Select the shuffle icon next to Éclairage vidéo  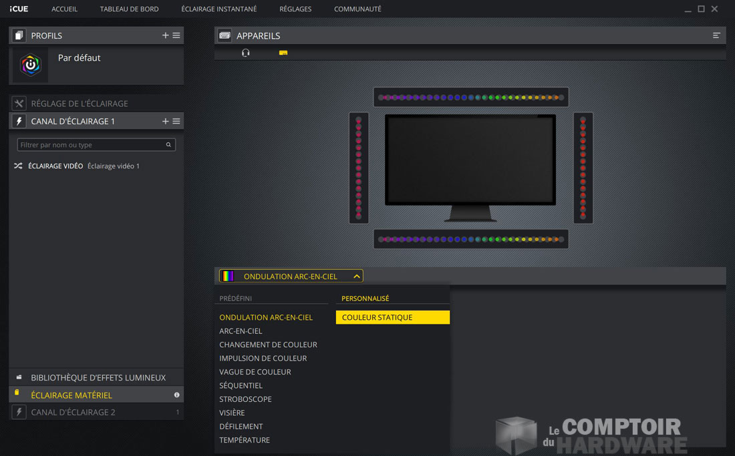[18, 165]
